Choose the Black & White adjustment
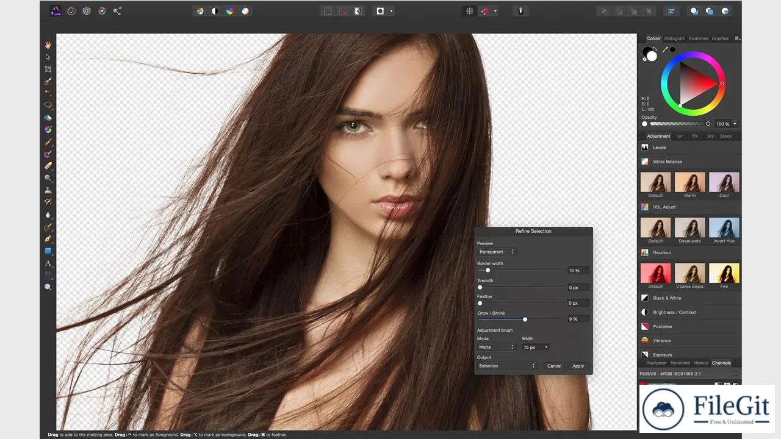 pos(689,298)
